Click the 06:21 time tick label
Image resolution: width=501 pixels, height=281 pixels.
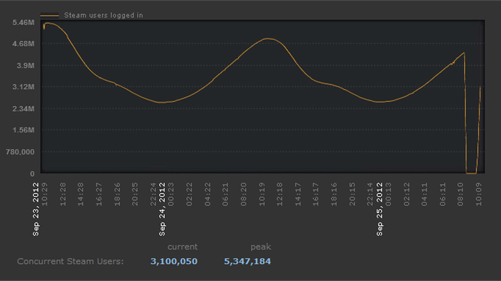(x=225, y=194)
